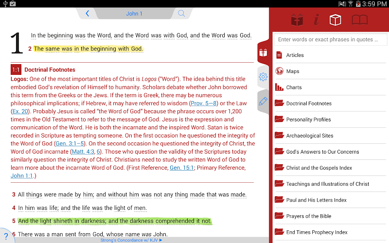Follow the Gen. 3:1–5 reference link
389x243 pixels.
[x=70, y=143]
